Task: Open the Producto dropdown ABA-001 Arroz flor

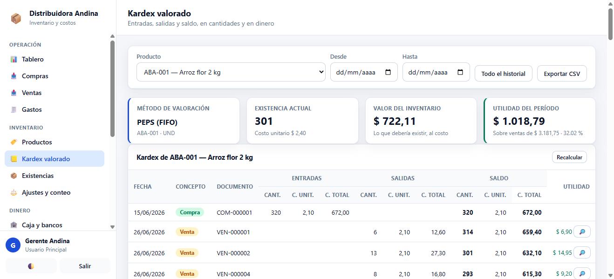Action: pos(231,72)
